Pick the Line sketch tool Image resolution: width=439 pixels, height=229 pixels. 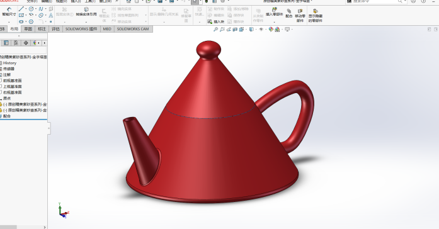[x=21, y=9]
